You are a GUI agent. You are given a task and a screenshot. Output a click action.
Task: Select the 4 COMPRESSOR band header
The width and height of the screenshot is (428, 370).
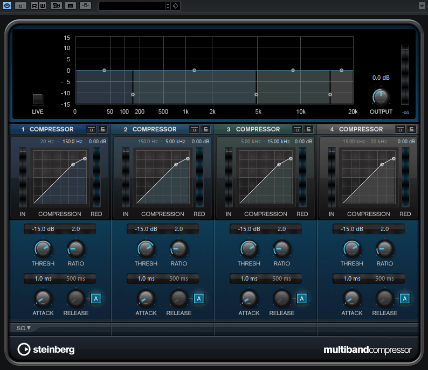pyautogui.click(x=356, y=129)
